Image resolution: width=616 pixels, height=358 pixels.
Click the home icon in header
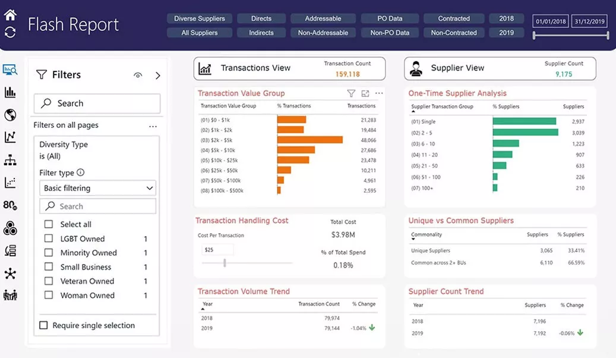click(10, 15)
